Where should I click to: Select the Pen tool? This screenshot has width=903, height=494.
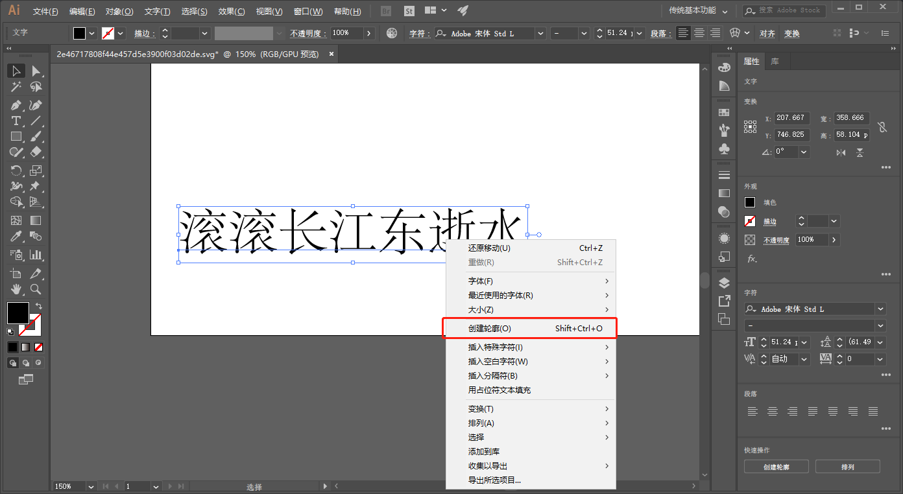tap(16, 105)
